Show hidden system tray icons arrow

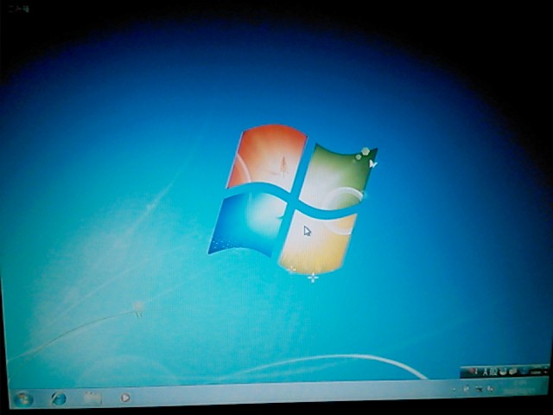click(454, 389)
